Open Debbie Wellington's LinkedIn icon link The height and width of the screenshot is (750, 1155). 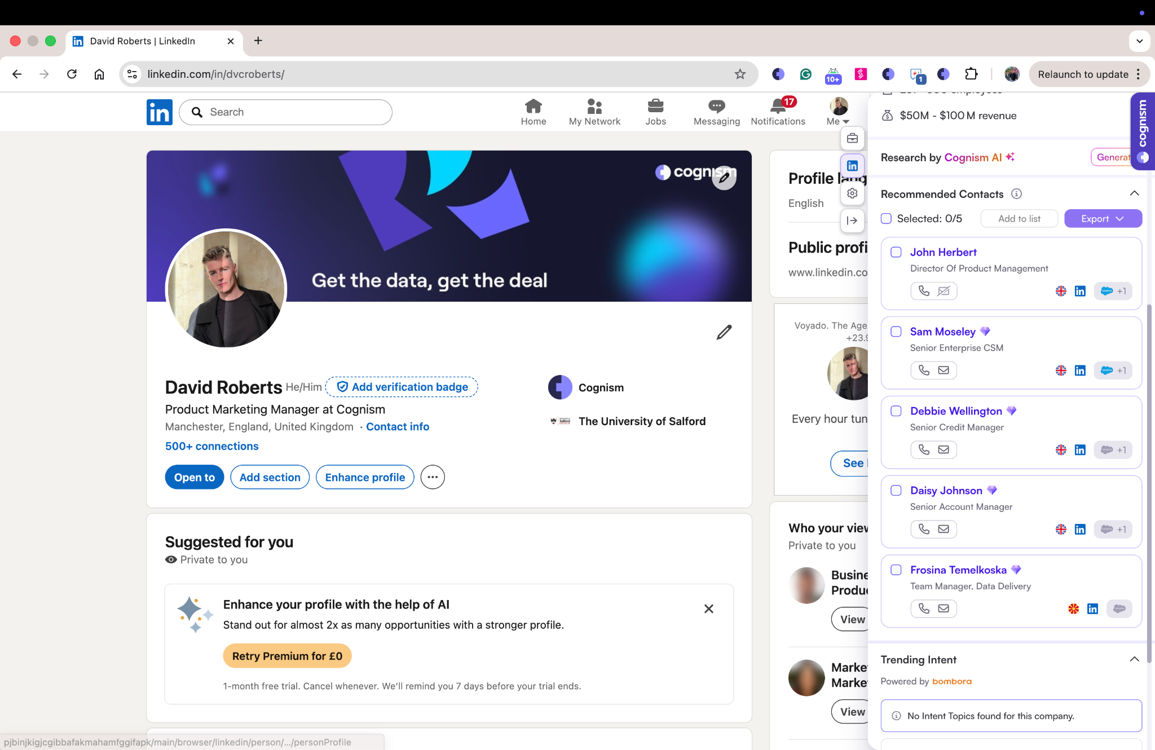[x=1079, y=450]
